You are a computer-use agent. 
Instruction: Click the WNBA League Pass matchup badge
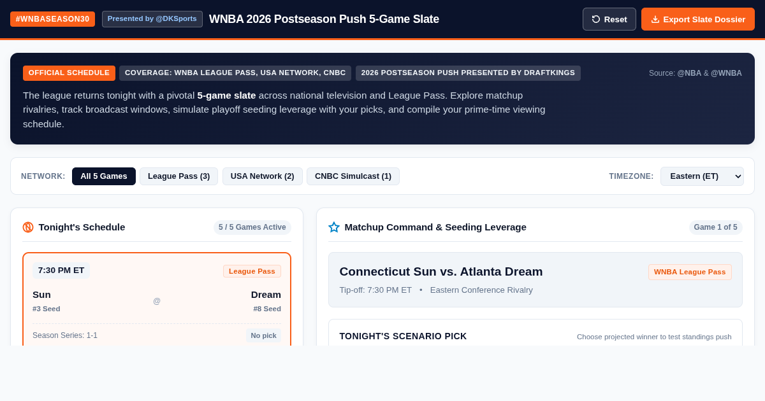(x=690, y=272)
